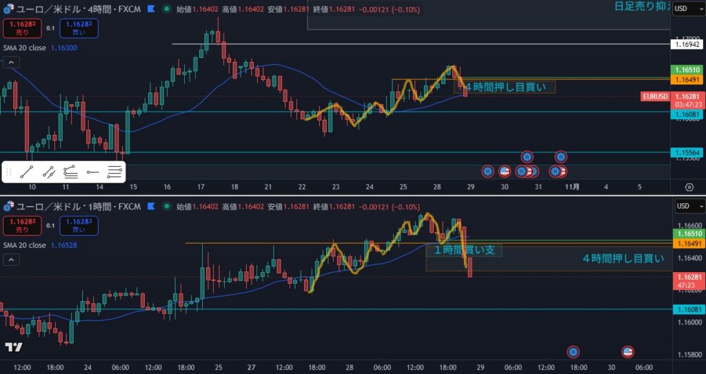Click the drag handle of the drawing toolbar
This screenshot has width=706, height=374.
tap(9, 172)
